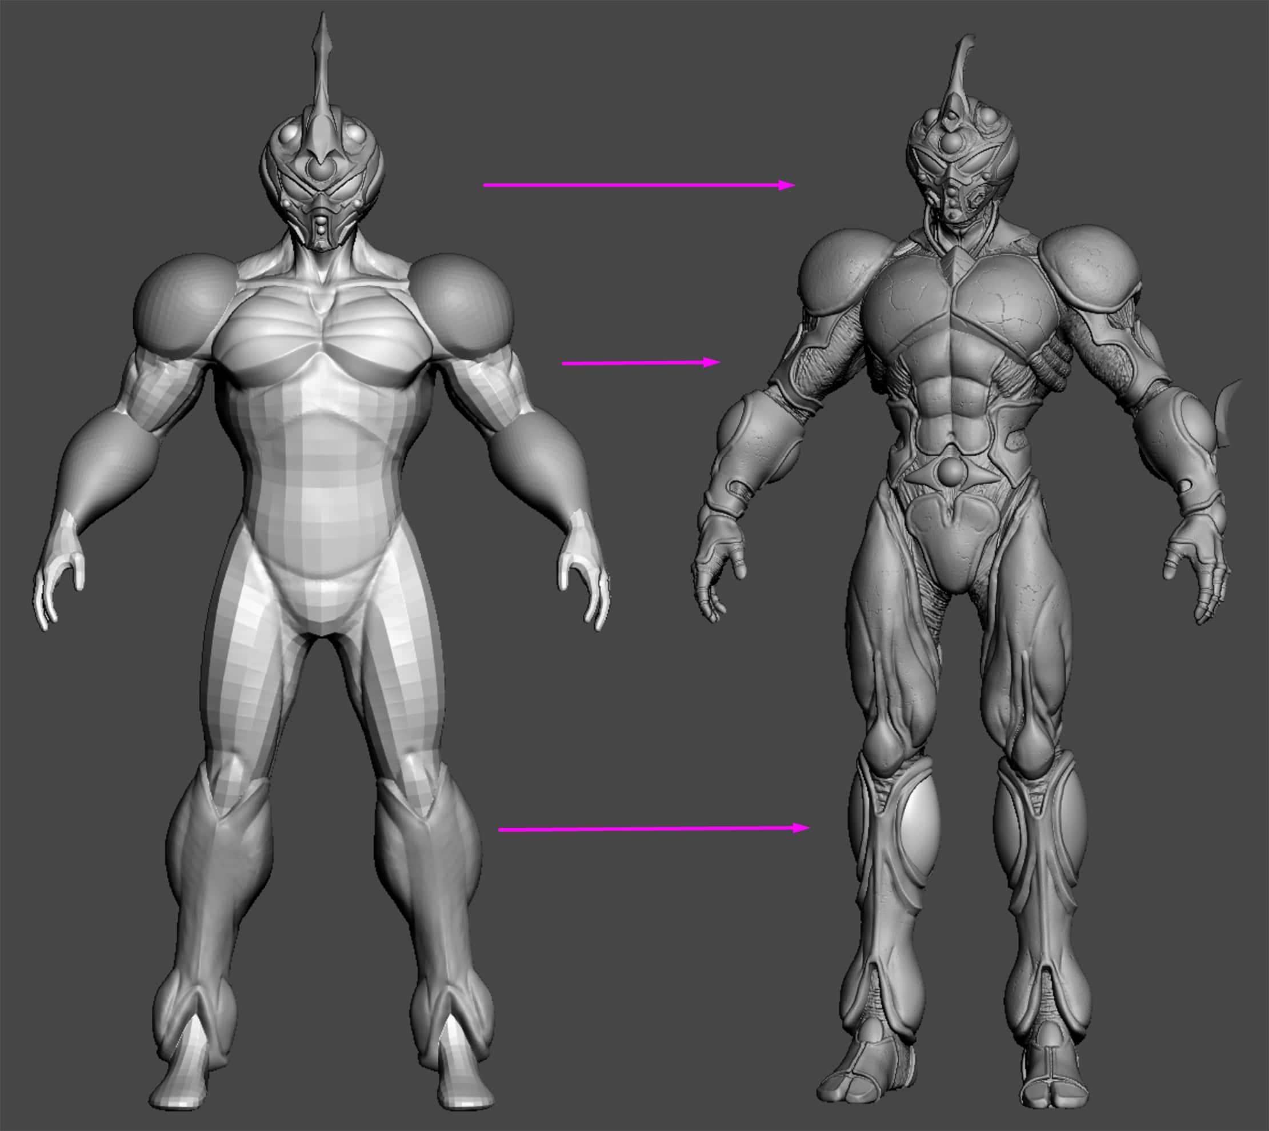
Task: Click the top magenta arrow between heads
Action: click(639, 185)
